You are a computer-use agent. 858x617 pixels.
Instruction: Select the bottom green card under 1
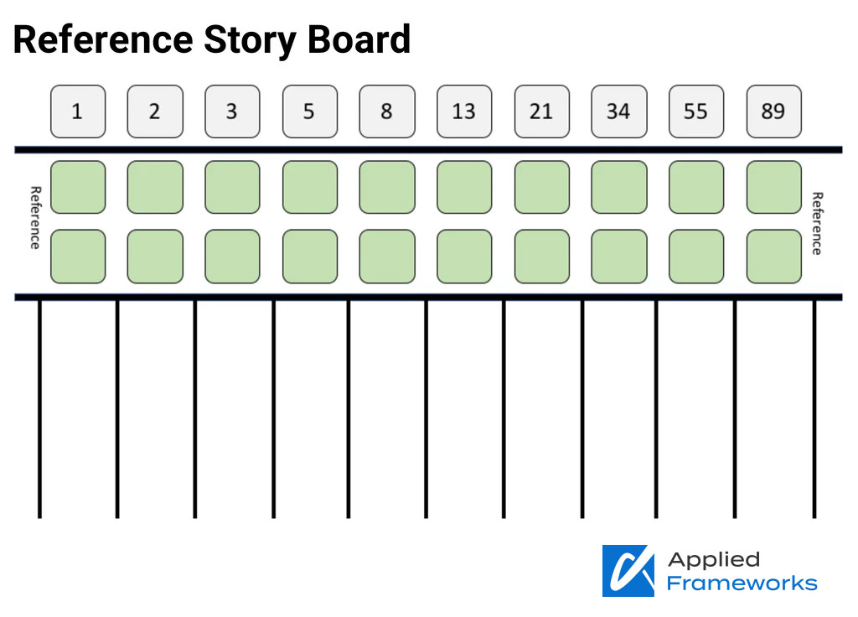tap(78, 257)
